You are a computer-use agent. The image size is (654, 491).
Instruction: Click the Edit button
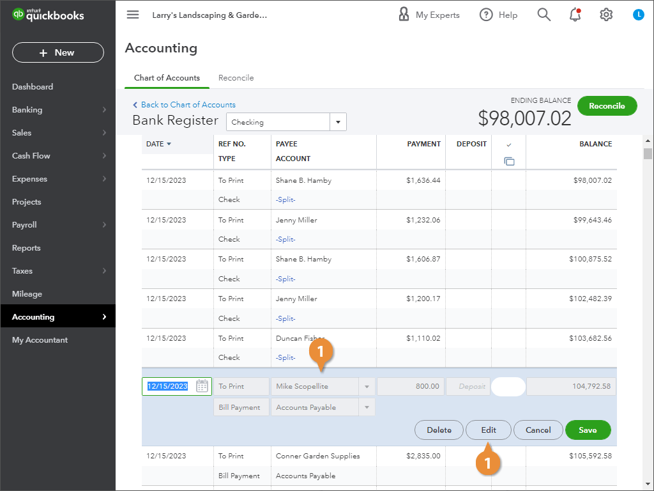tap(489, 430)
